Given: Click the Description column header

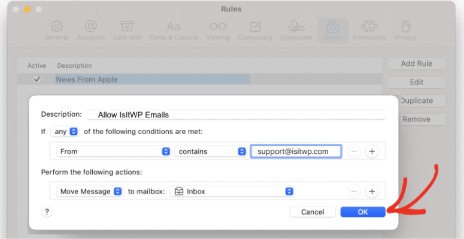Looking at the screenshot, I should pos(75,65).
